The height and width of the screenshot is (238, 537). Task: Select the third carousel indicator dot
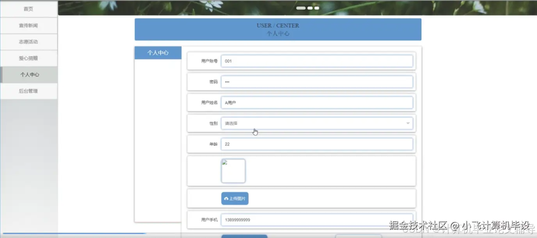317,8
